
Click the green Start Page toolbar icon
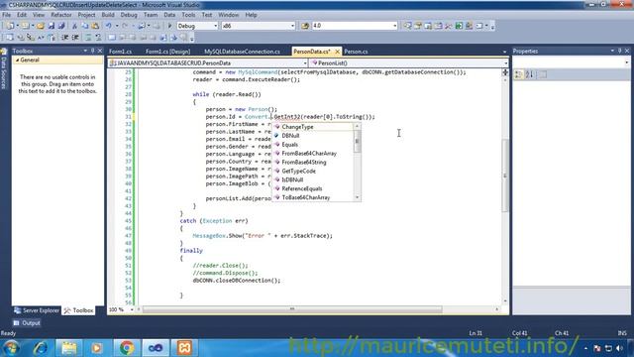459,26
